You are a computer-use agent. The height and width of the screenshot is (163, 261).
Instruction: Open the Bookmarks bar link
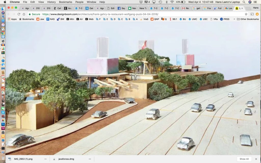27,19
